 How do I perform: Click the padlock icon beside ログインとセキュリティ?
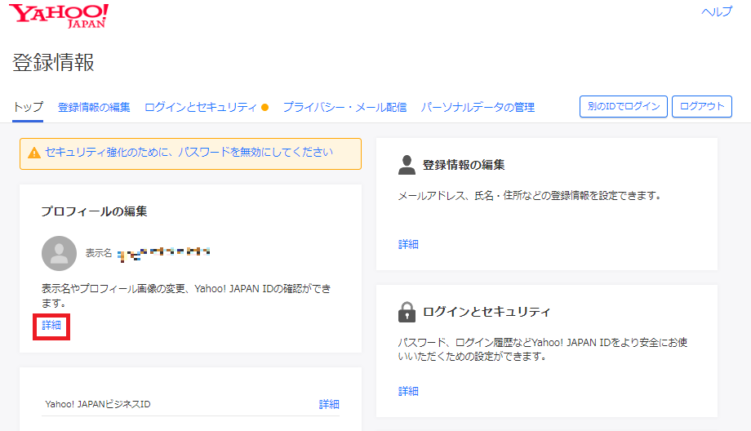click(x=407, y=312)
